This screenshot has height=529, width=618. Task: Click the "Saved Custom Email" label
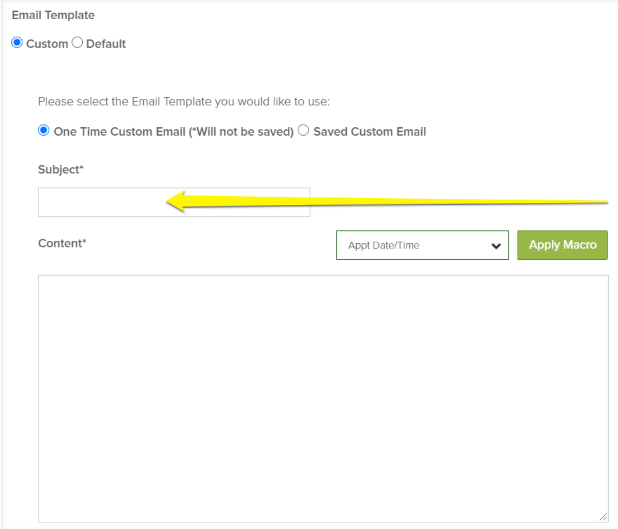[370, 132]
